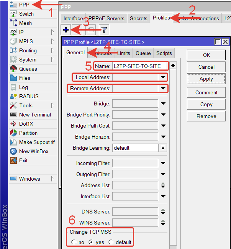Click the Routing menu icon
Viewport: 231px width, 249px height.
click(13, 50)
